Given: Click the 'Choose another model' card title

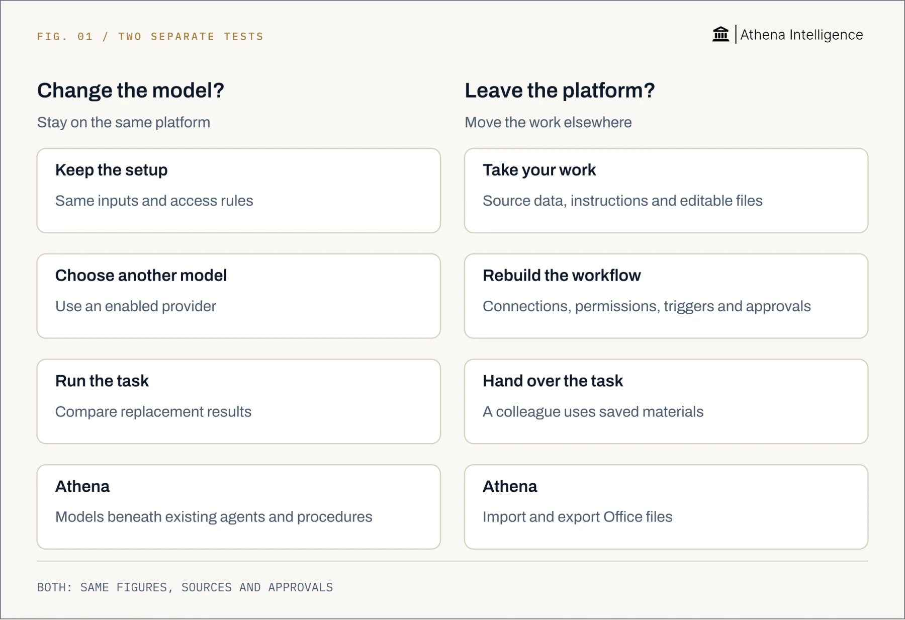Looking at the screenshot, I should (x=141, y=276).
